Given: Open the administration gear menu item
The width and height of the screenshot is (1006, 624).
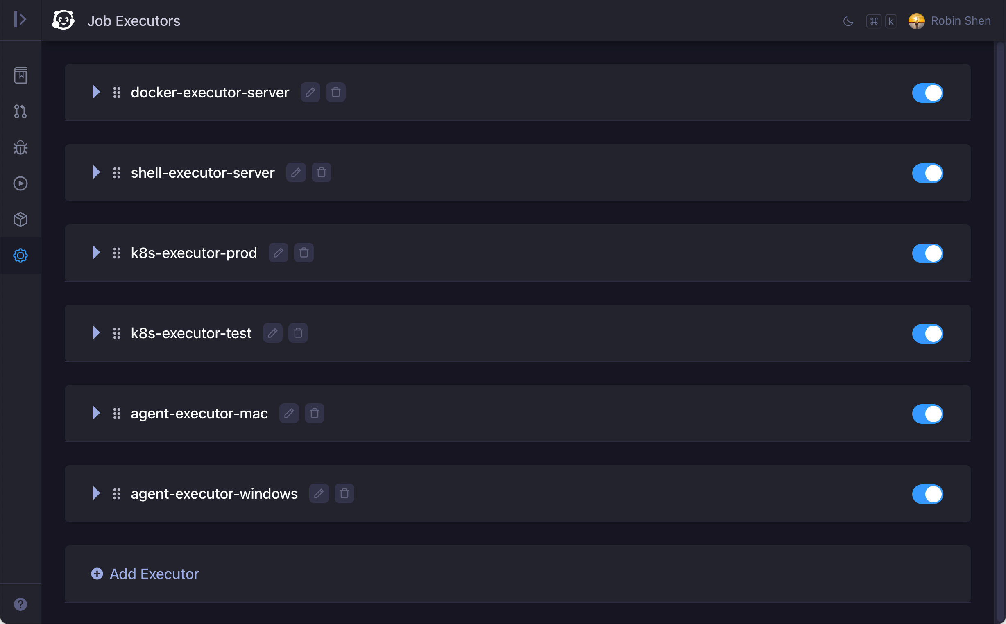Looking at the screenshot, I should tap(20, 255).
